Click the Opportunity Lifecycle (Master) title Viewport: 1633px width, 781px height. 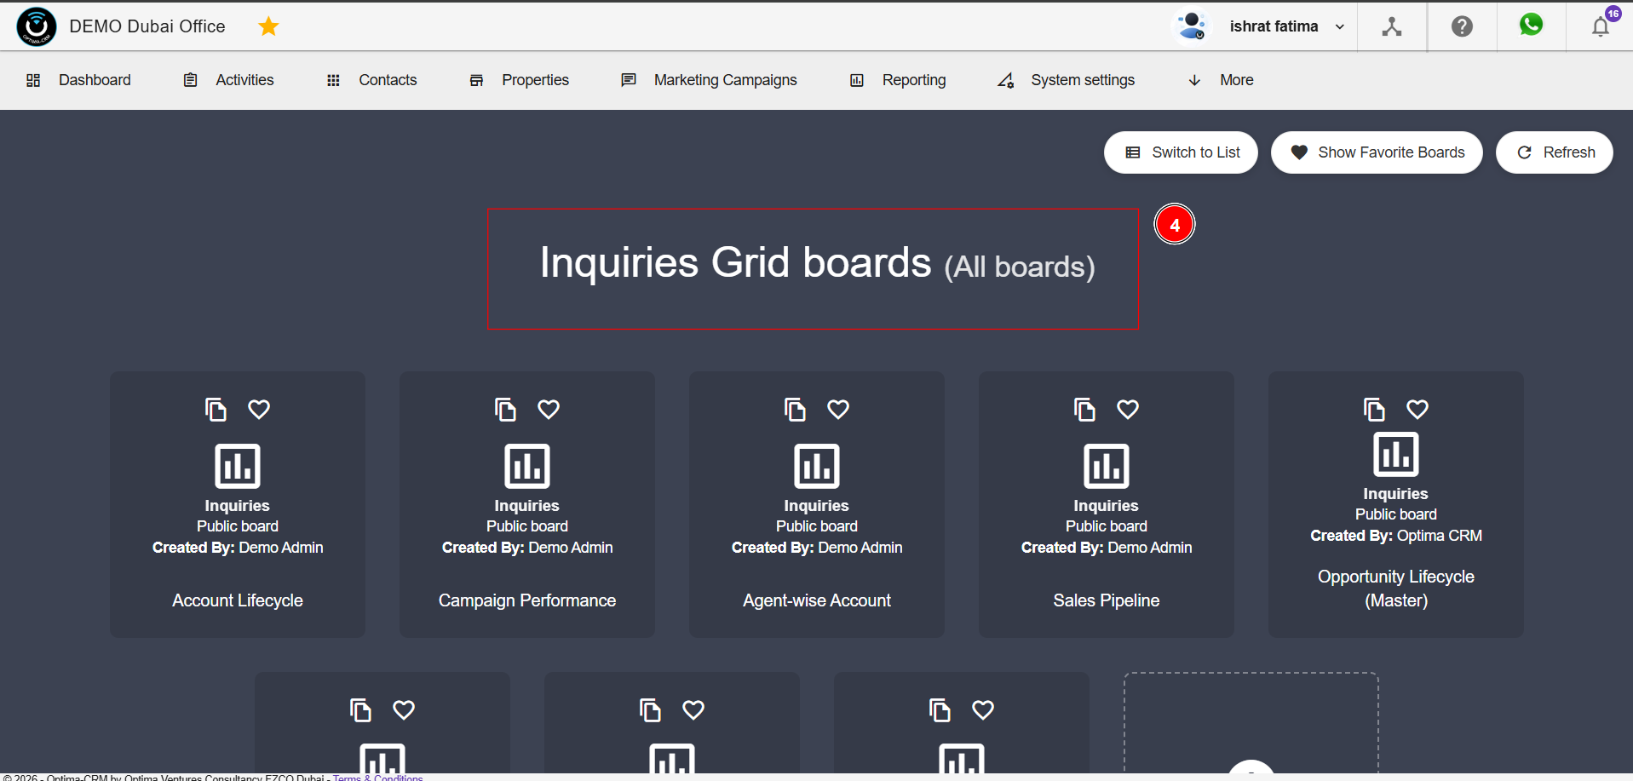1396,589
